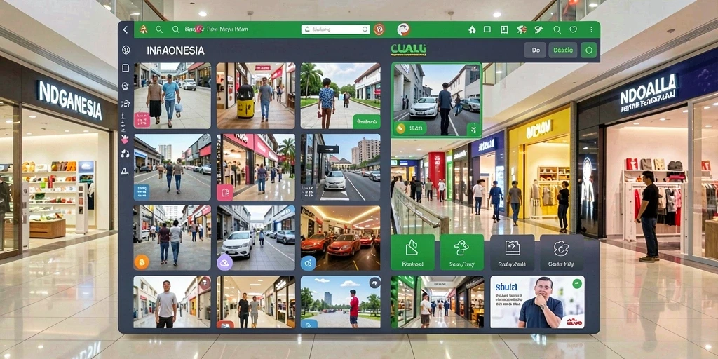The width and height of the screenshot is (718, 359).
Task: Click the heart icon in top toolbar
Action: (574, 29)
